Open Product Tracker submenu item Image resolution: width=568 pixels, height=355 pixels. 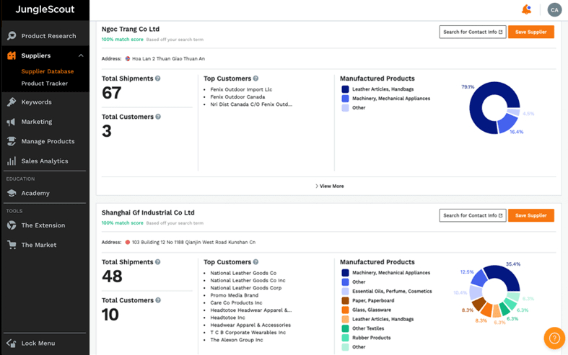pyautogui.click(x=44, y=84)
